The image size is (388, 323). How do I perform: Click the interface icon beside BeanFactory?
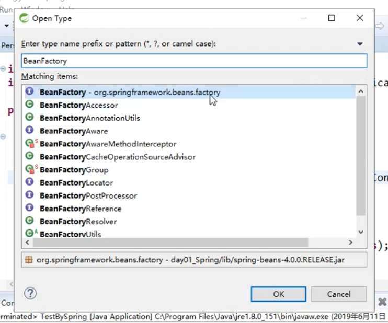29,91
